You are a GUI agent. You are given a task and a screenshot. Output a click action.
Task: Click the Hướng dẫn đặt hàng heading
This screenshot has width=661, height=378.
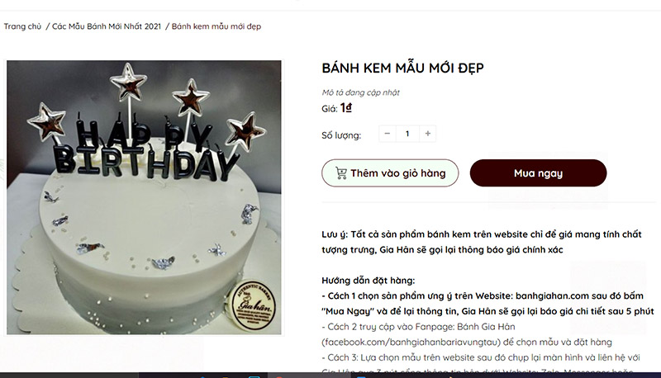(x=368, y=280)
